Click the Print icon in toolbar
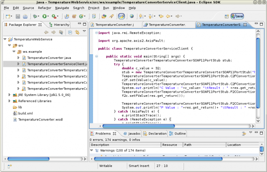Image resolution: width=267 pixels, height=172 pixels. (x=25, y=16)
